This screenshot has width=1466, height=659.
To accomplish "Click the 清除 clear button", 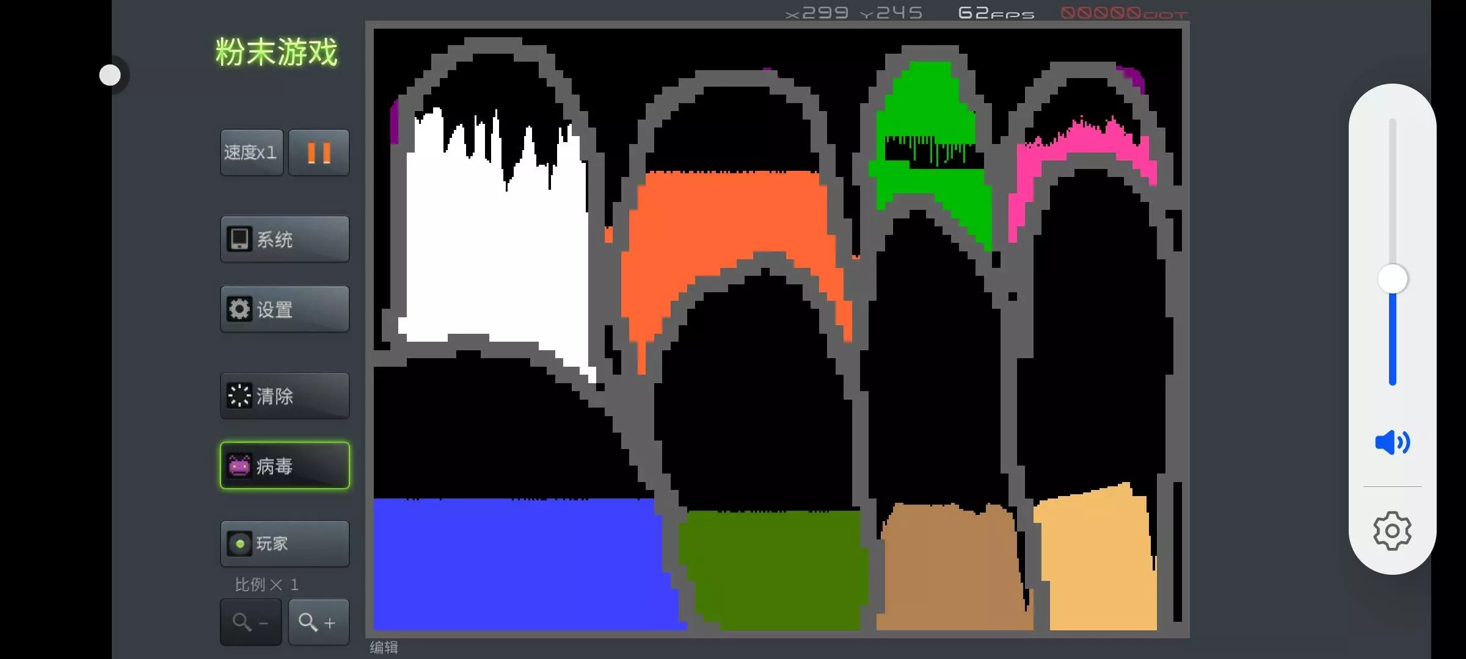I will pyautogui.click(x=285, y=396).
